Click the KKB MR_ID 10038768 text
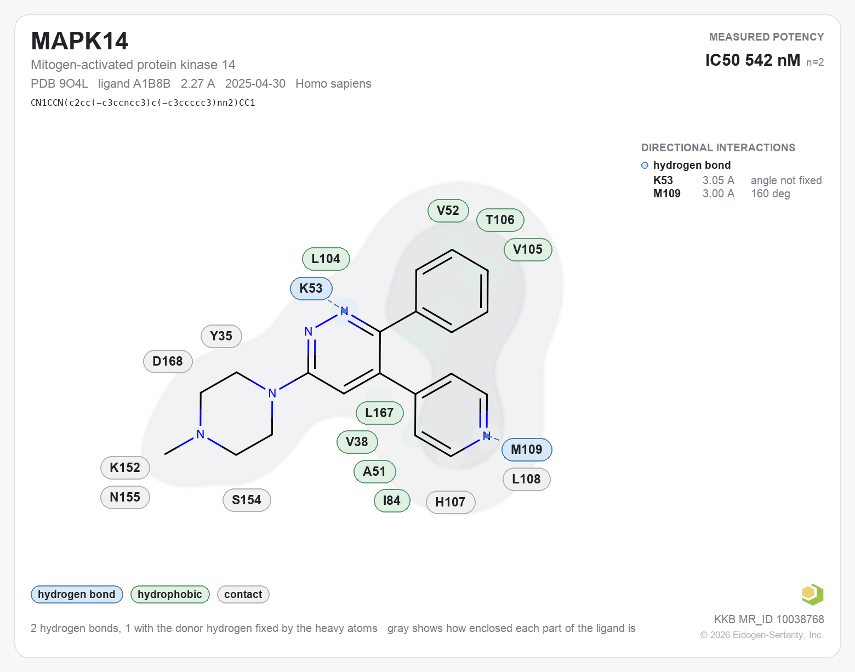 tap(769, 619)
